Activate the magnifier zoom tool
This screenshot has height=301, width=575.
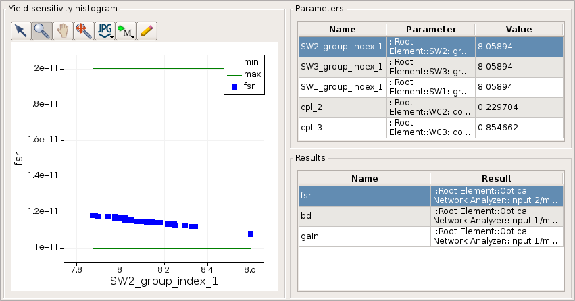42,31
